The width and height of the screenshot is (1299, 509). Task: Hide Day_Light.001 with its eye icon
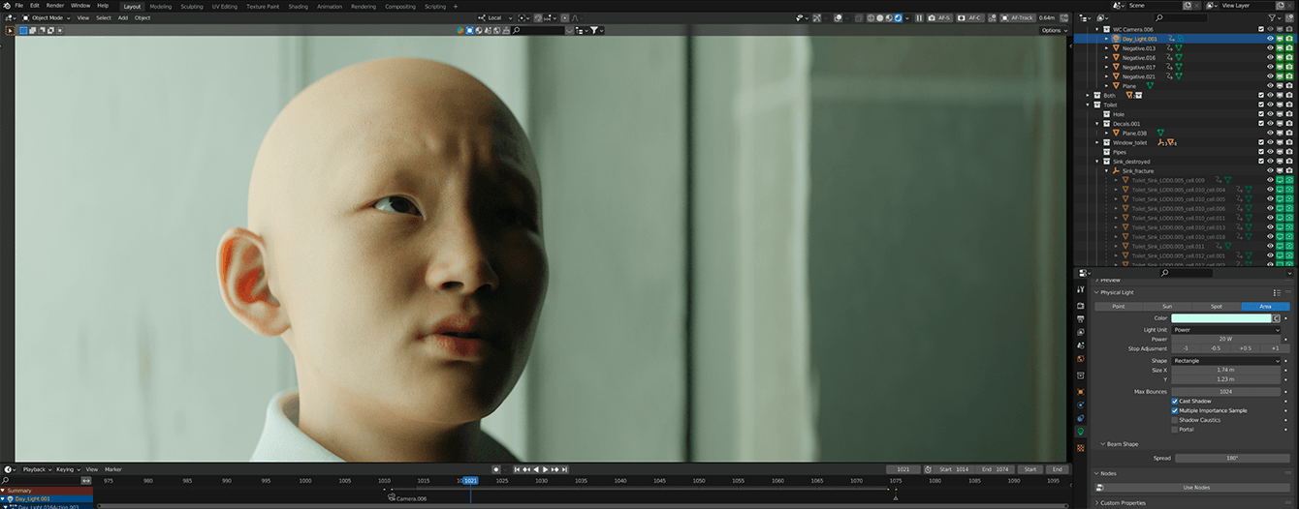[1270, 39]
